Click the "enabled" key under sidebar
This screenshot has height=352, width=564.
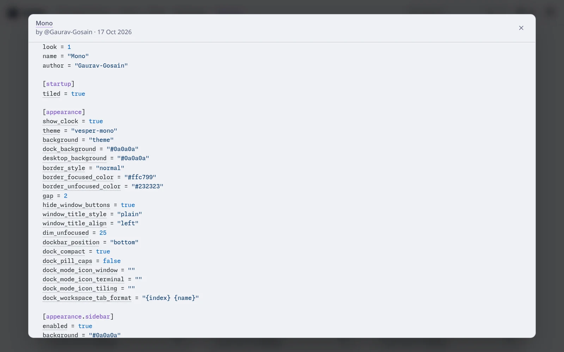tap(55, 326)
